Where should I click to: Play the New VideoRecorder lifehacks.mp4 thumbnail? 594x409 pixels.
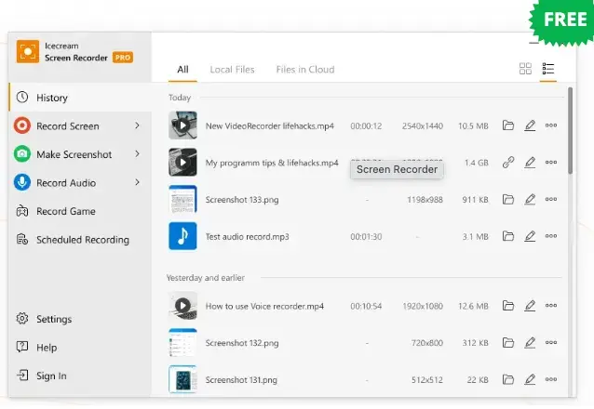[182, 125]
